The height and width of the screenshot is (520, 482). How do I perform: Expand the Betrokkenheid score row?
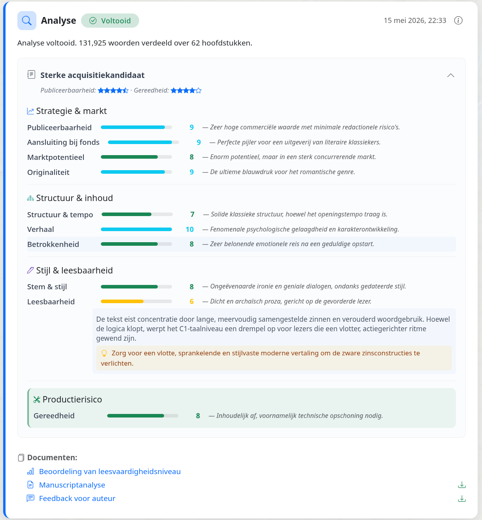click(x=241, y=244)
